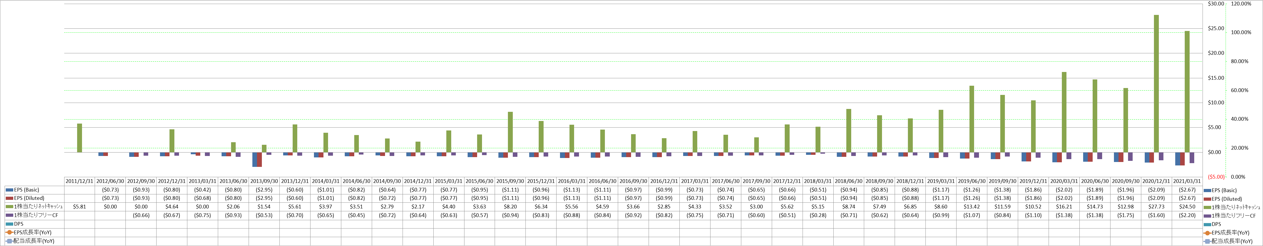Screen dimensions: 1263x246
Task: Click the green net cash swatch in the data table
Action: 9,207
